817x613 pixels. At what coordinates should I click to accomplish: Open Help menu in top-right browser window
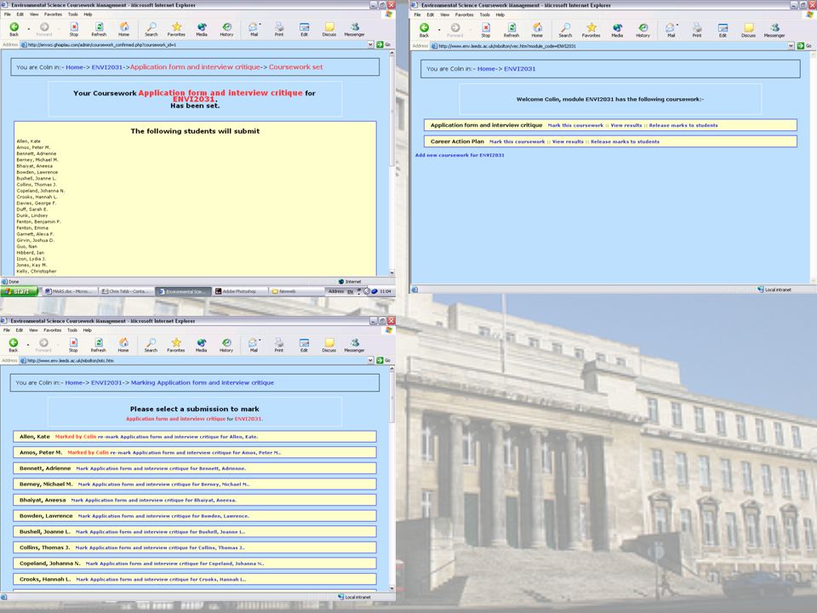500,14
